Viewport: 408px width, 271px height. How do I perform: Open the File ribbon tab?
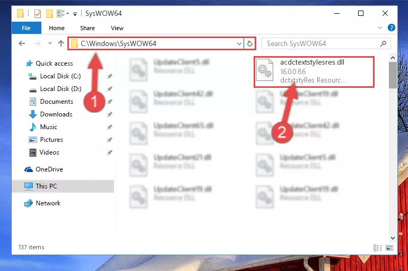pos(27,28)
